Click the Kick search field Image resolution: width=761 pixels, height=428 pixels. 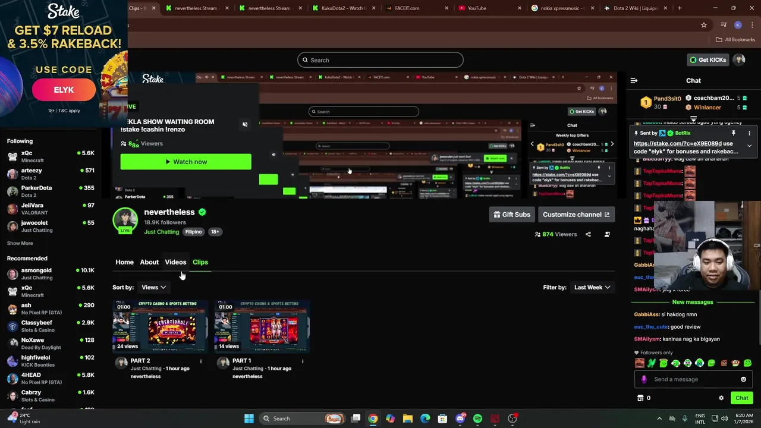coord(380,60)
